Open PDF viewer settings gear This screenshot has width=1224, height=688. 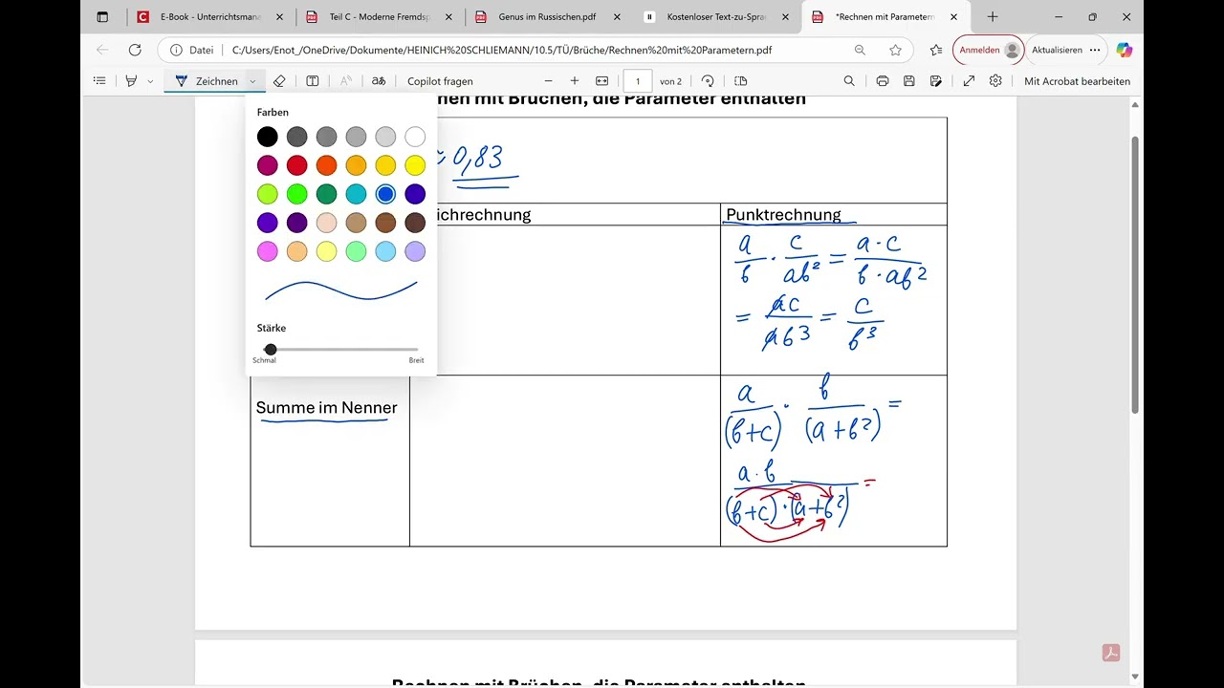pyautogui.click(x=995, y=81)
